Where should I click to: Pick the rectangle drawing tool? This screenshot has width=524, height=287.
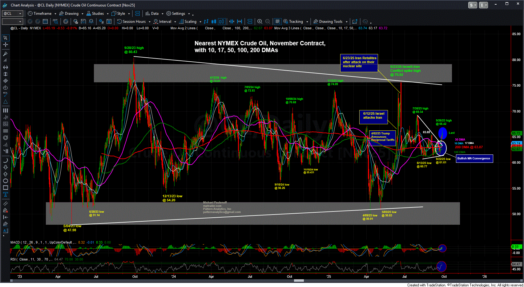coord(5,188)
